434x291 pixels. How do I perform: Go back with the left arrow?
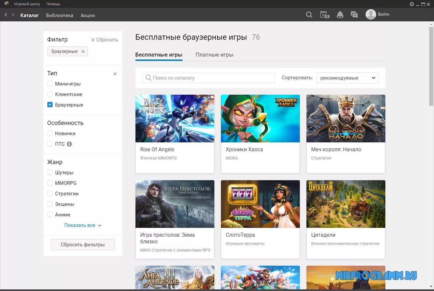click(x=6, y=15)
